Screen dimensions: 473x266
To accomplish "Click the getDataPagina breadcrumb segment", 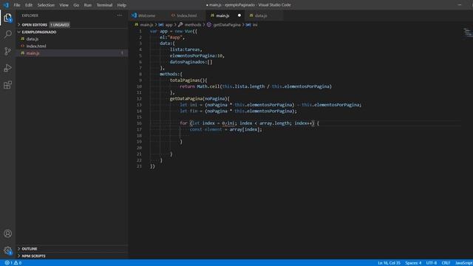I will (x=227, y=24).
